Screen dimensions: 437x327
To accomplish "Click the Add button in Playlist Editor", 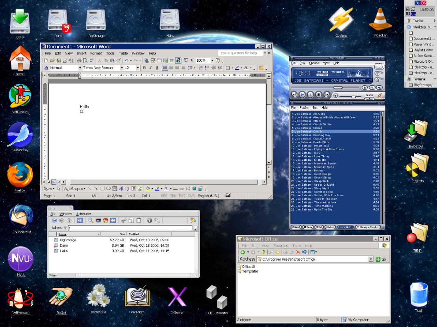I will tap(296, 227).
